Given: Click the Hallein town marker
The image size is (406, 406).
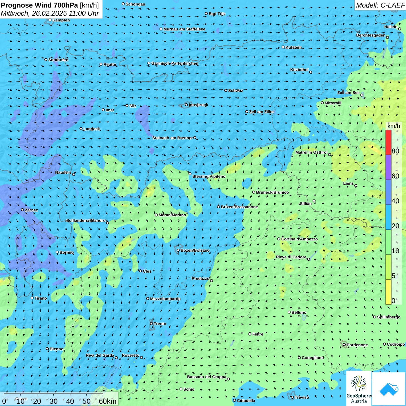Looking at the screenshot, I should (400, 29).
